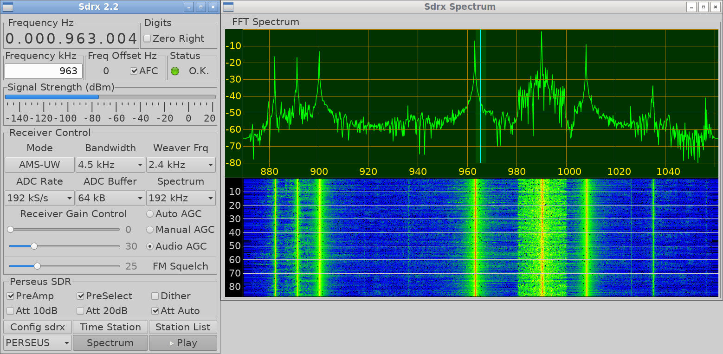The height and width of the screenshot is (354, 723).
Task: Close the Sdrx Spectrum window
Action: 716,6
